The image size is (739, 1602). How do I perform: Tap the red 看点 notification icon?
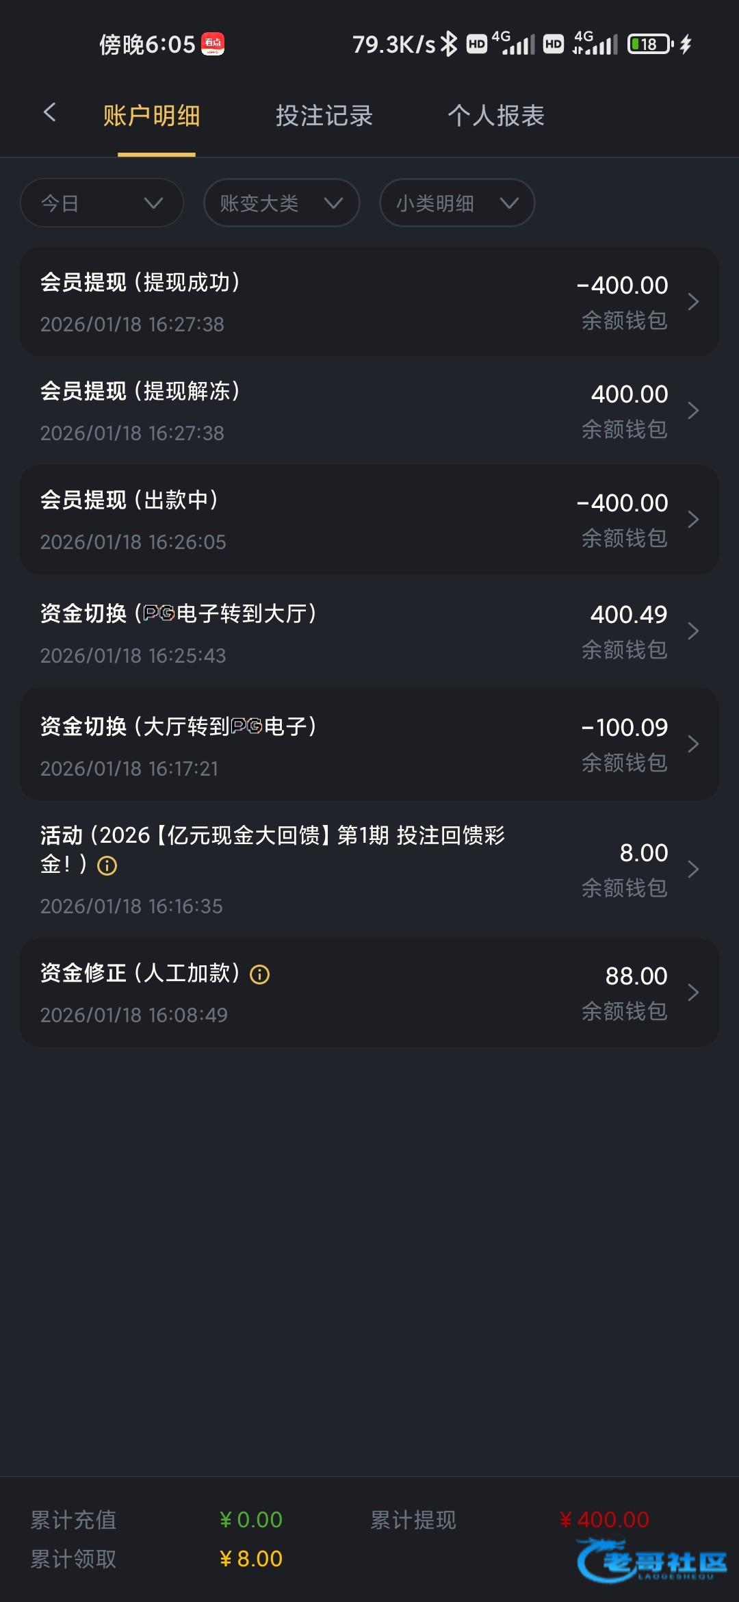pyautogui.click(x=213, y=44)
